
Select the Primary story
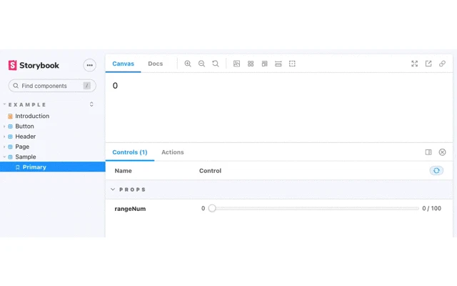pos(52,167)
